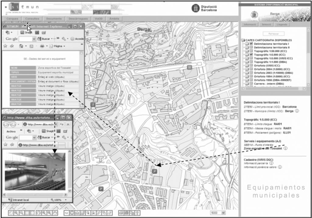The width and height of the screenshot is (312, 218).
Task: Open info icon beside Zona esportiva del Tossalet
Action: (x=285, y=148)
